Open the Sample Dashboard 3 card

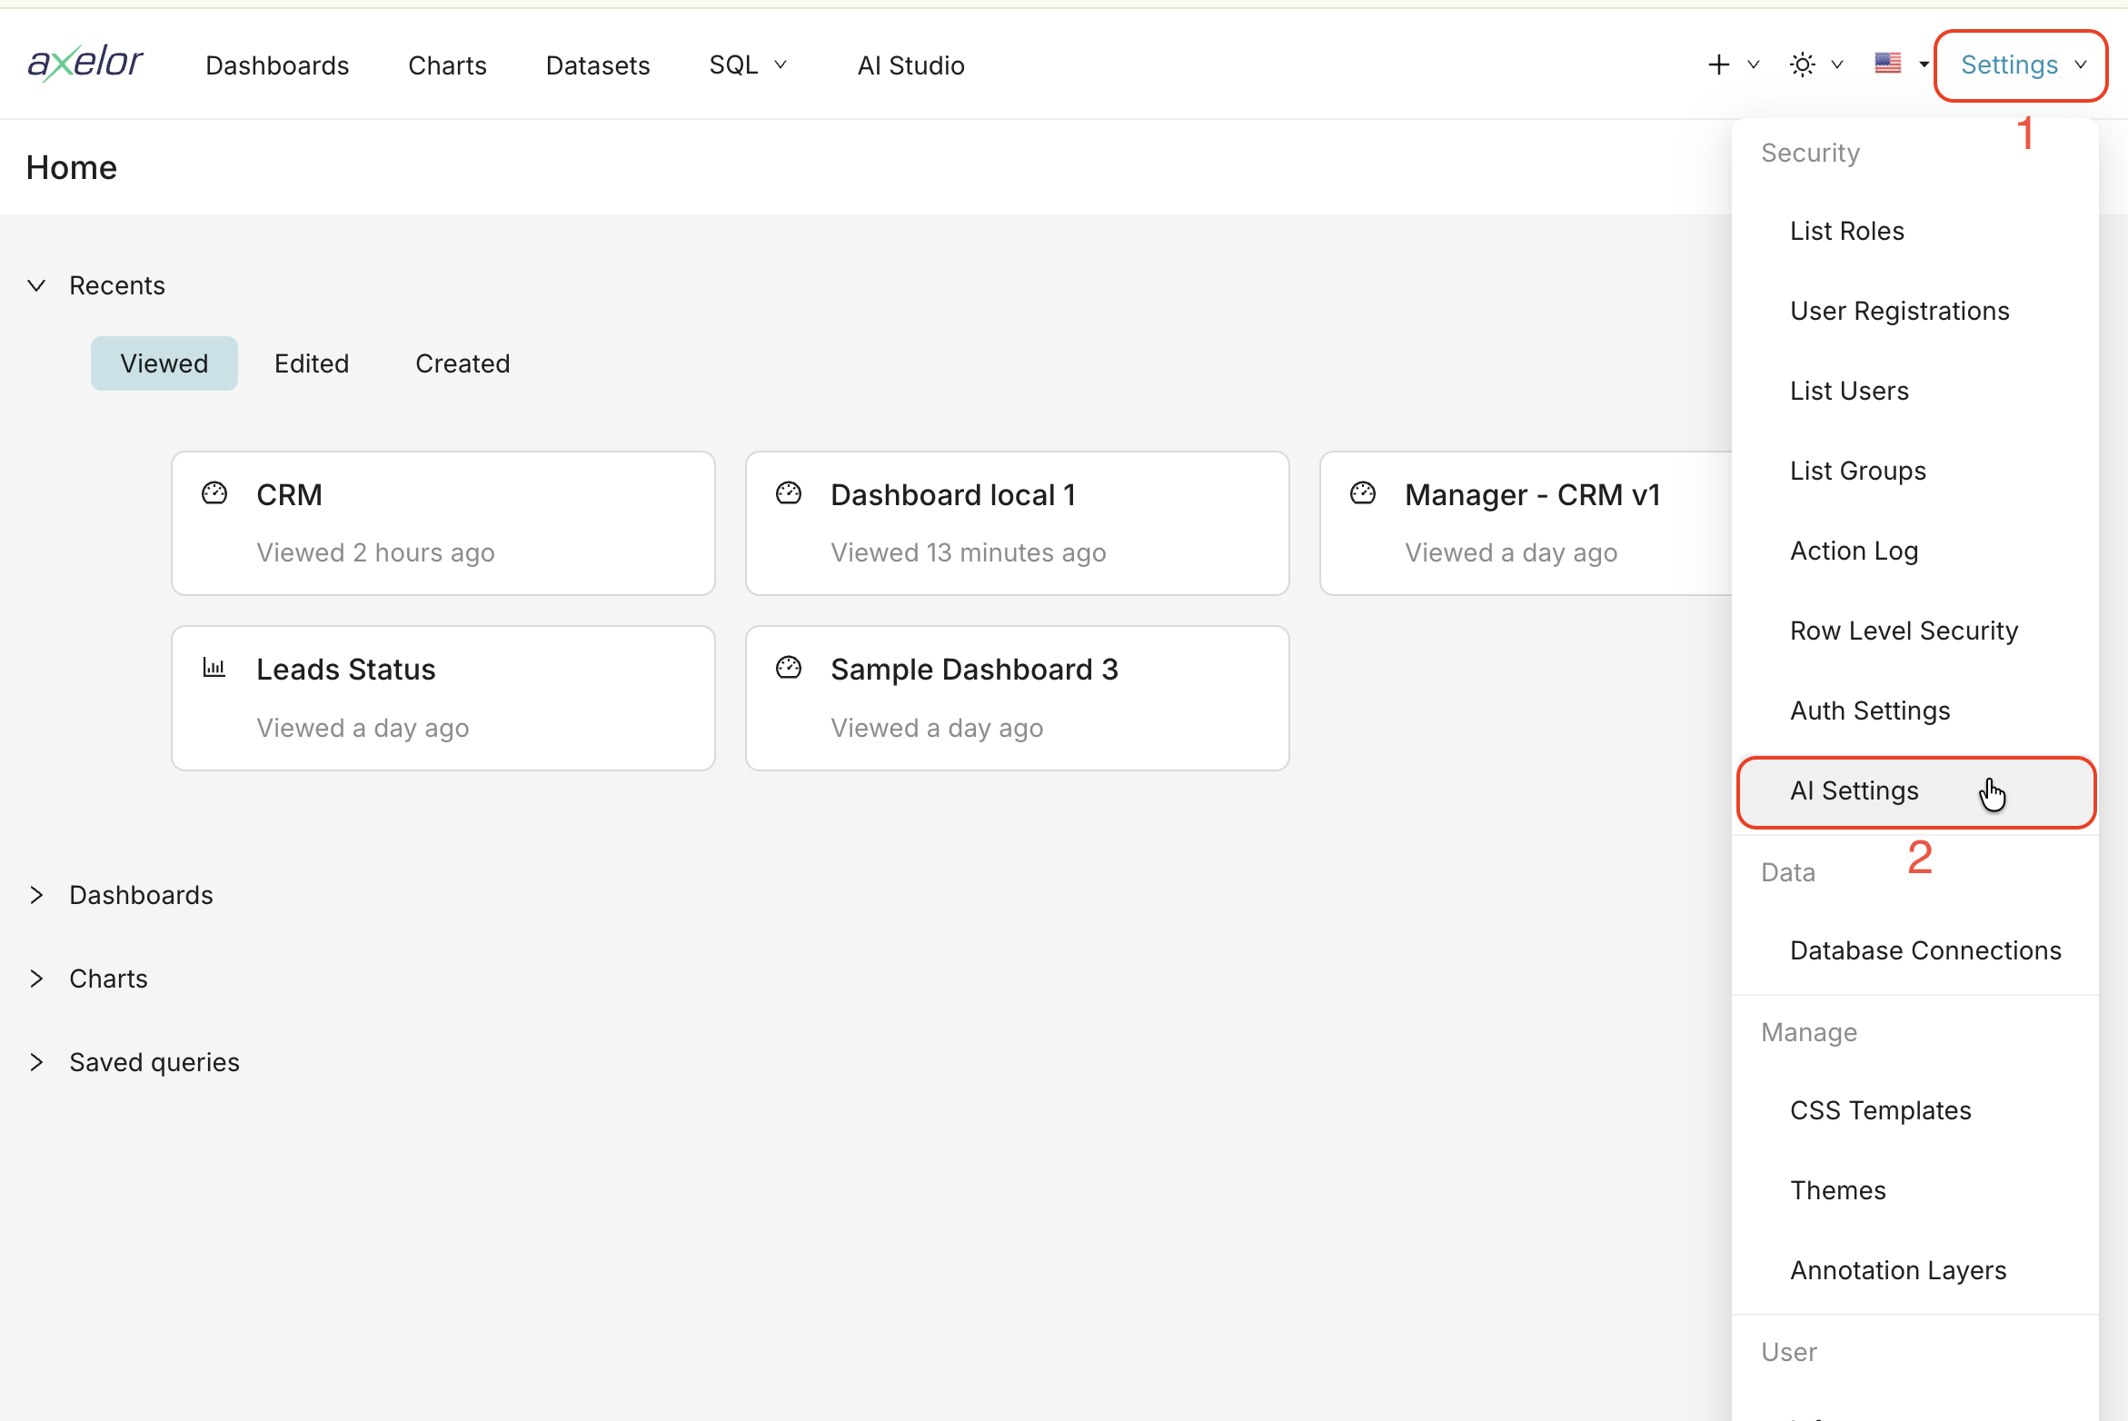(1018, 698)
